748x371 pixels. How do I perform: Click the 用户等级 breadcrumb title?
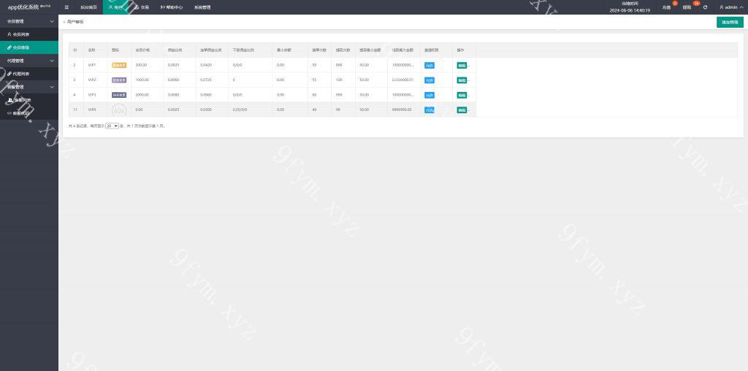click(75, 22)
